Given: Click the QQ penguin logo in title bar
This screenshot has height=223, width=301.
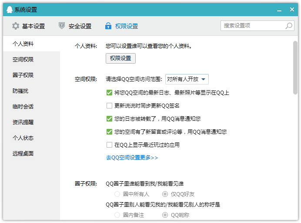Looking at the screenshot, I should tap(10, 10).
